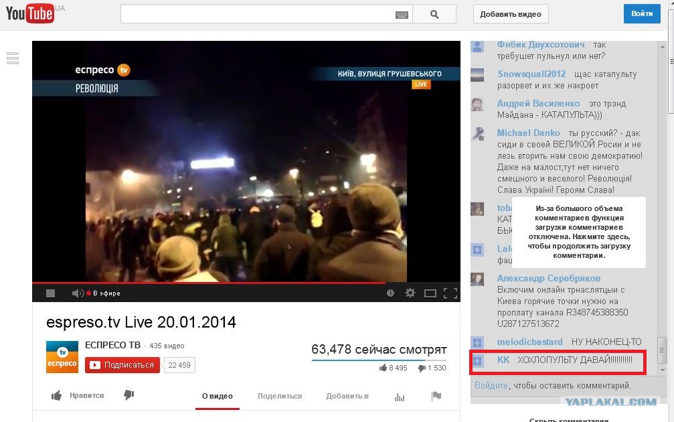
Task: Open the ЕСПРЕСО ТВ channel avatar
Action: [62, 356]
